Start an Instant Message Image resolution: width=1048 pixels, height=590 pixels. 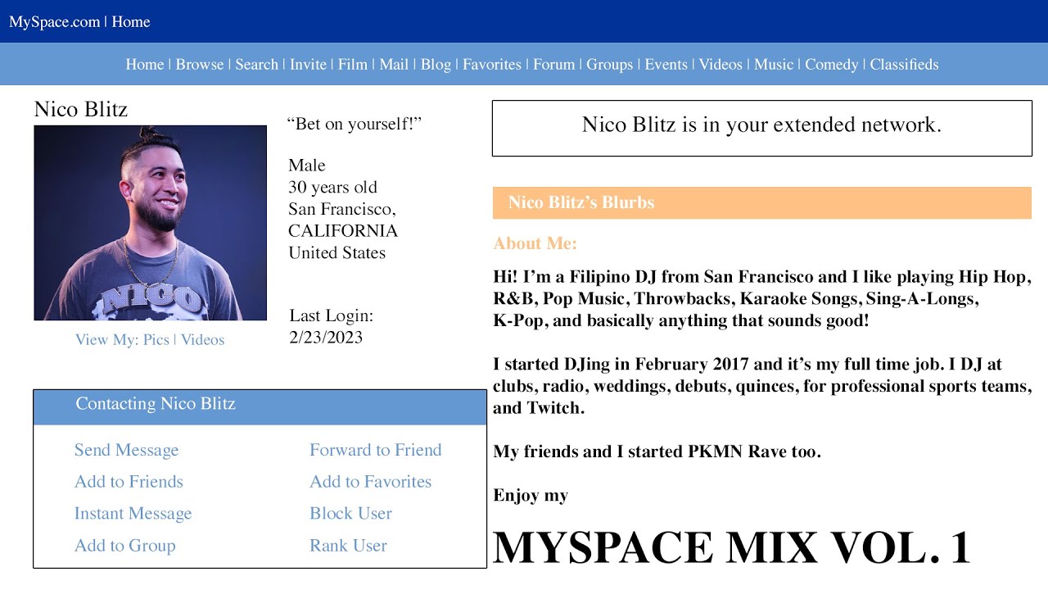click(133, 514)
